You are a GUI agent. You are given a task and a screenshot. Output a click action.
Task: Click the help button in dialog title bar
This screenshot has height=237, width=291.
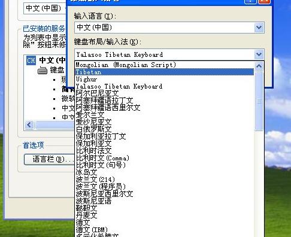click(250, 2)
